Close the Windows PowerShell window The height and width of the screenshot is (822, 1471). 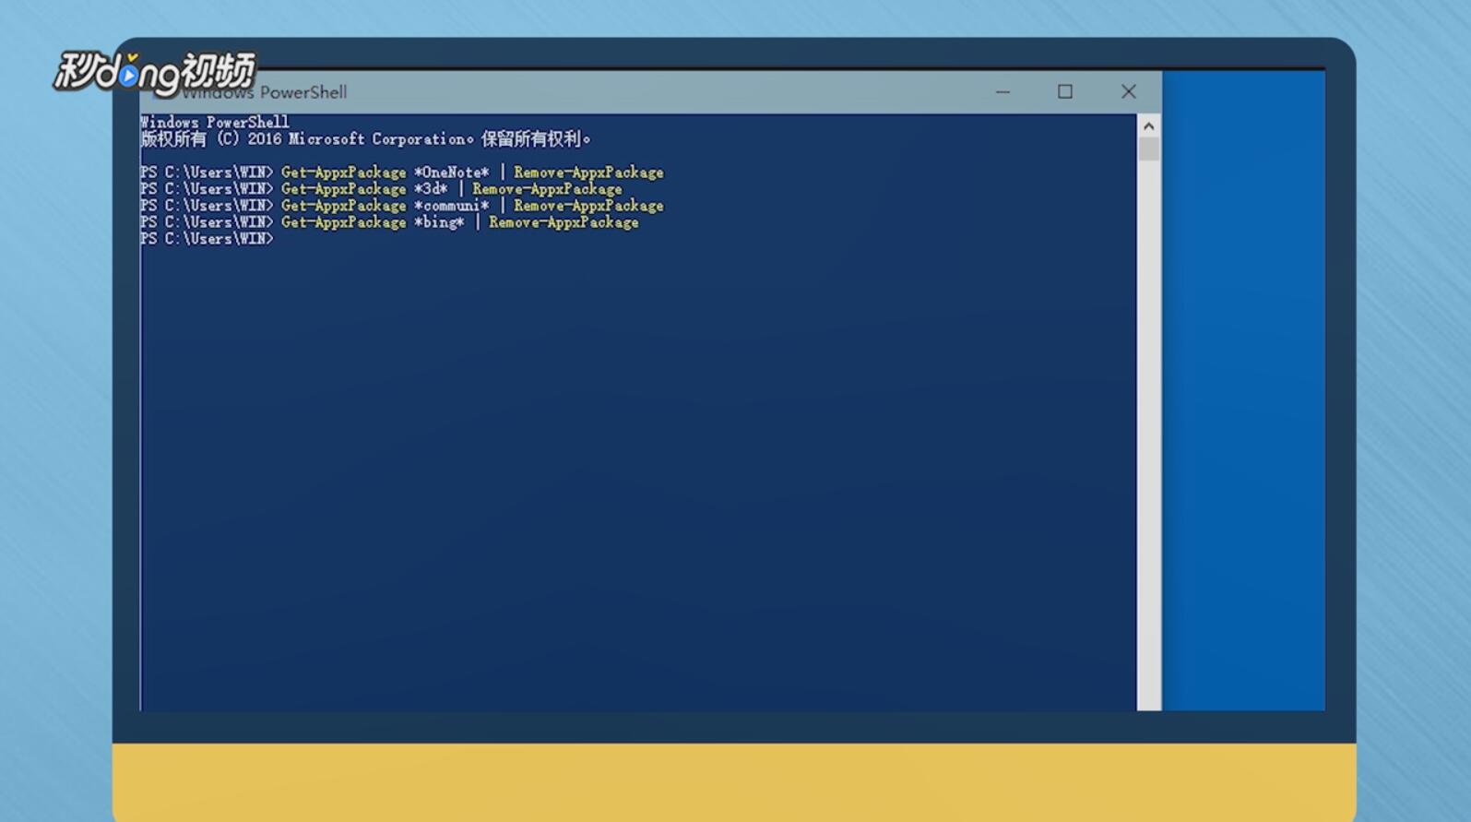(1128, 92)
